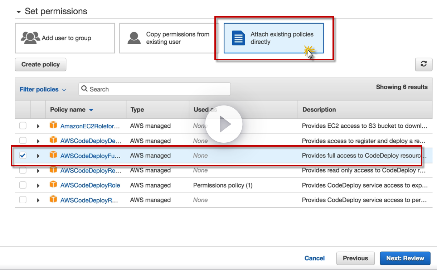
Task: Click the Previous button
Action: (x=355, y=258)
